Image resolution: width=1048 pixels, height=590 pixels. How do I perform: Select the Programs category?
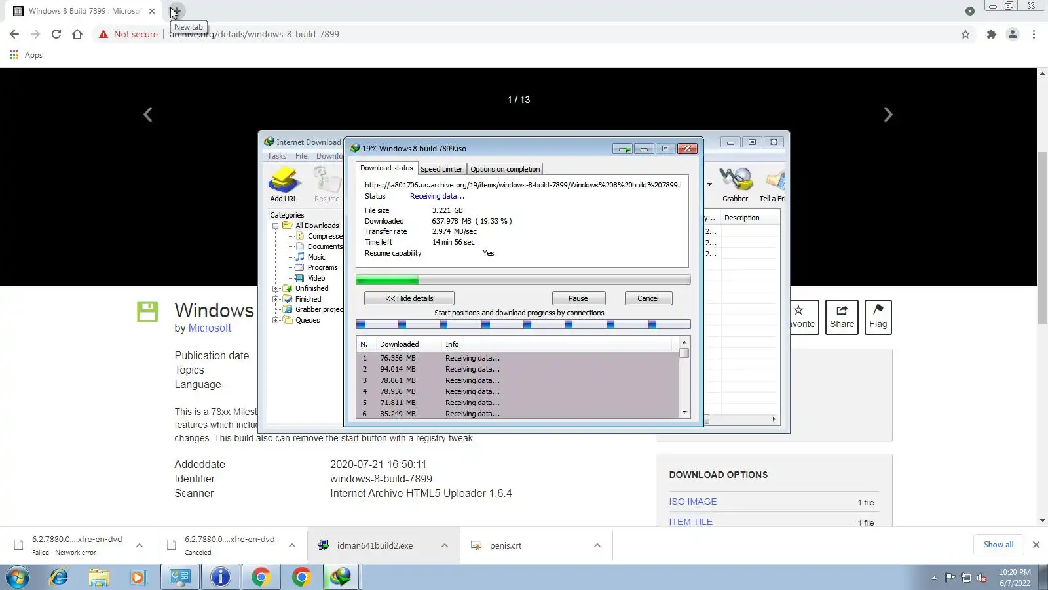pyautogui.click(x=323, y=267)
